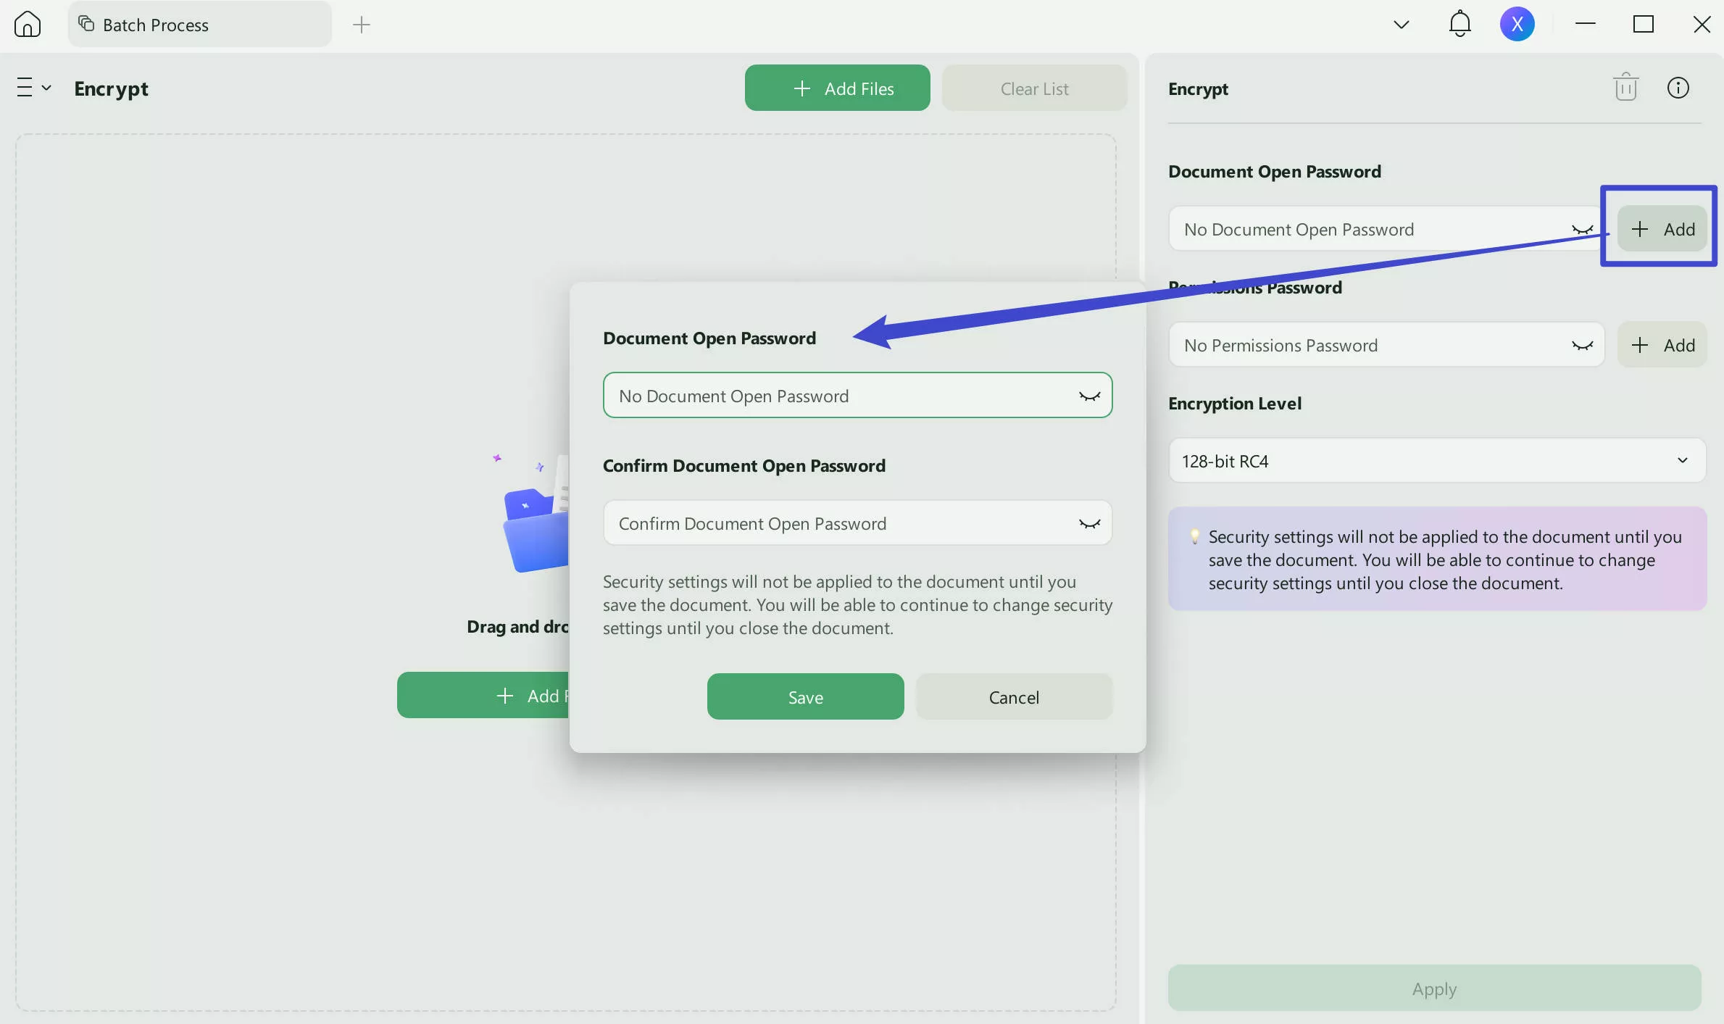Click the top Add Files button
Image resolution: width=1724 pixels, height=1024 pixels.
tap(837, 88)
